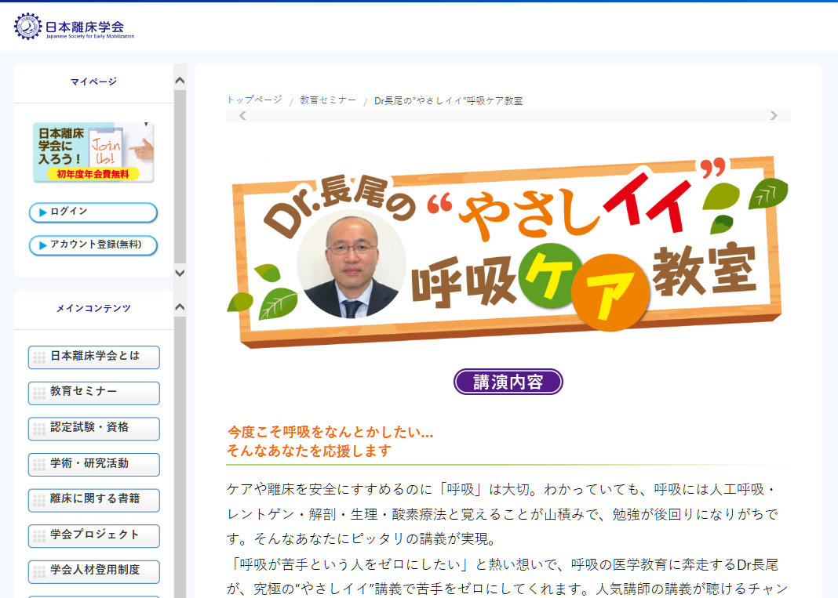Click the ログイン button
The width and height of the screenshot is (838, 598).
coord(93,212)
